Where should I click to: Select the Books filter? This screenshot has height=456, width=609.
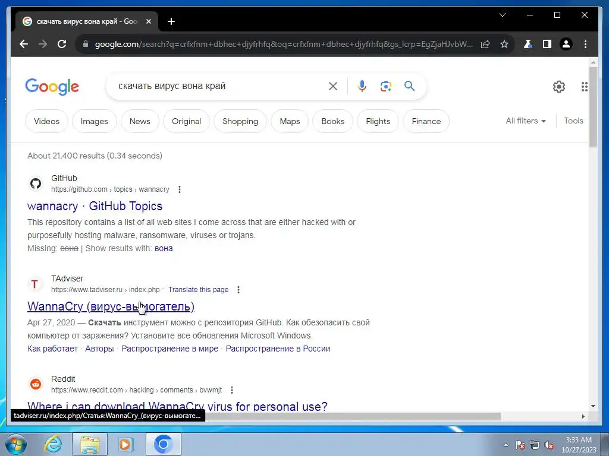[333, 121]
